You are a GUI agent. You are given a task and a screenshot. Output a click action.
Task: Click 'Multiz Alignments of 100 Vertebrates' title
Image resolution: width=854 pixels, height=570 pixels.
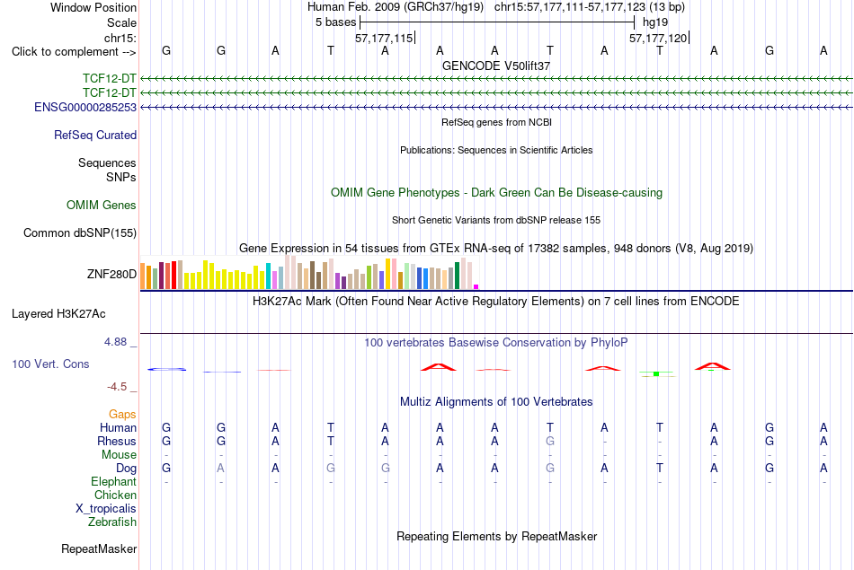[496, 402]
